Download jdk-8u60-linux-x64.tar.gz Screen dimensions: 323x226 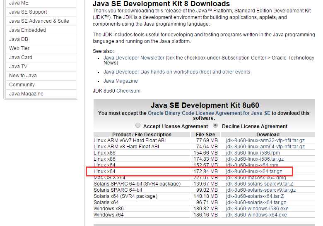254,171
